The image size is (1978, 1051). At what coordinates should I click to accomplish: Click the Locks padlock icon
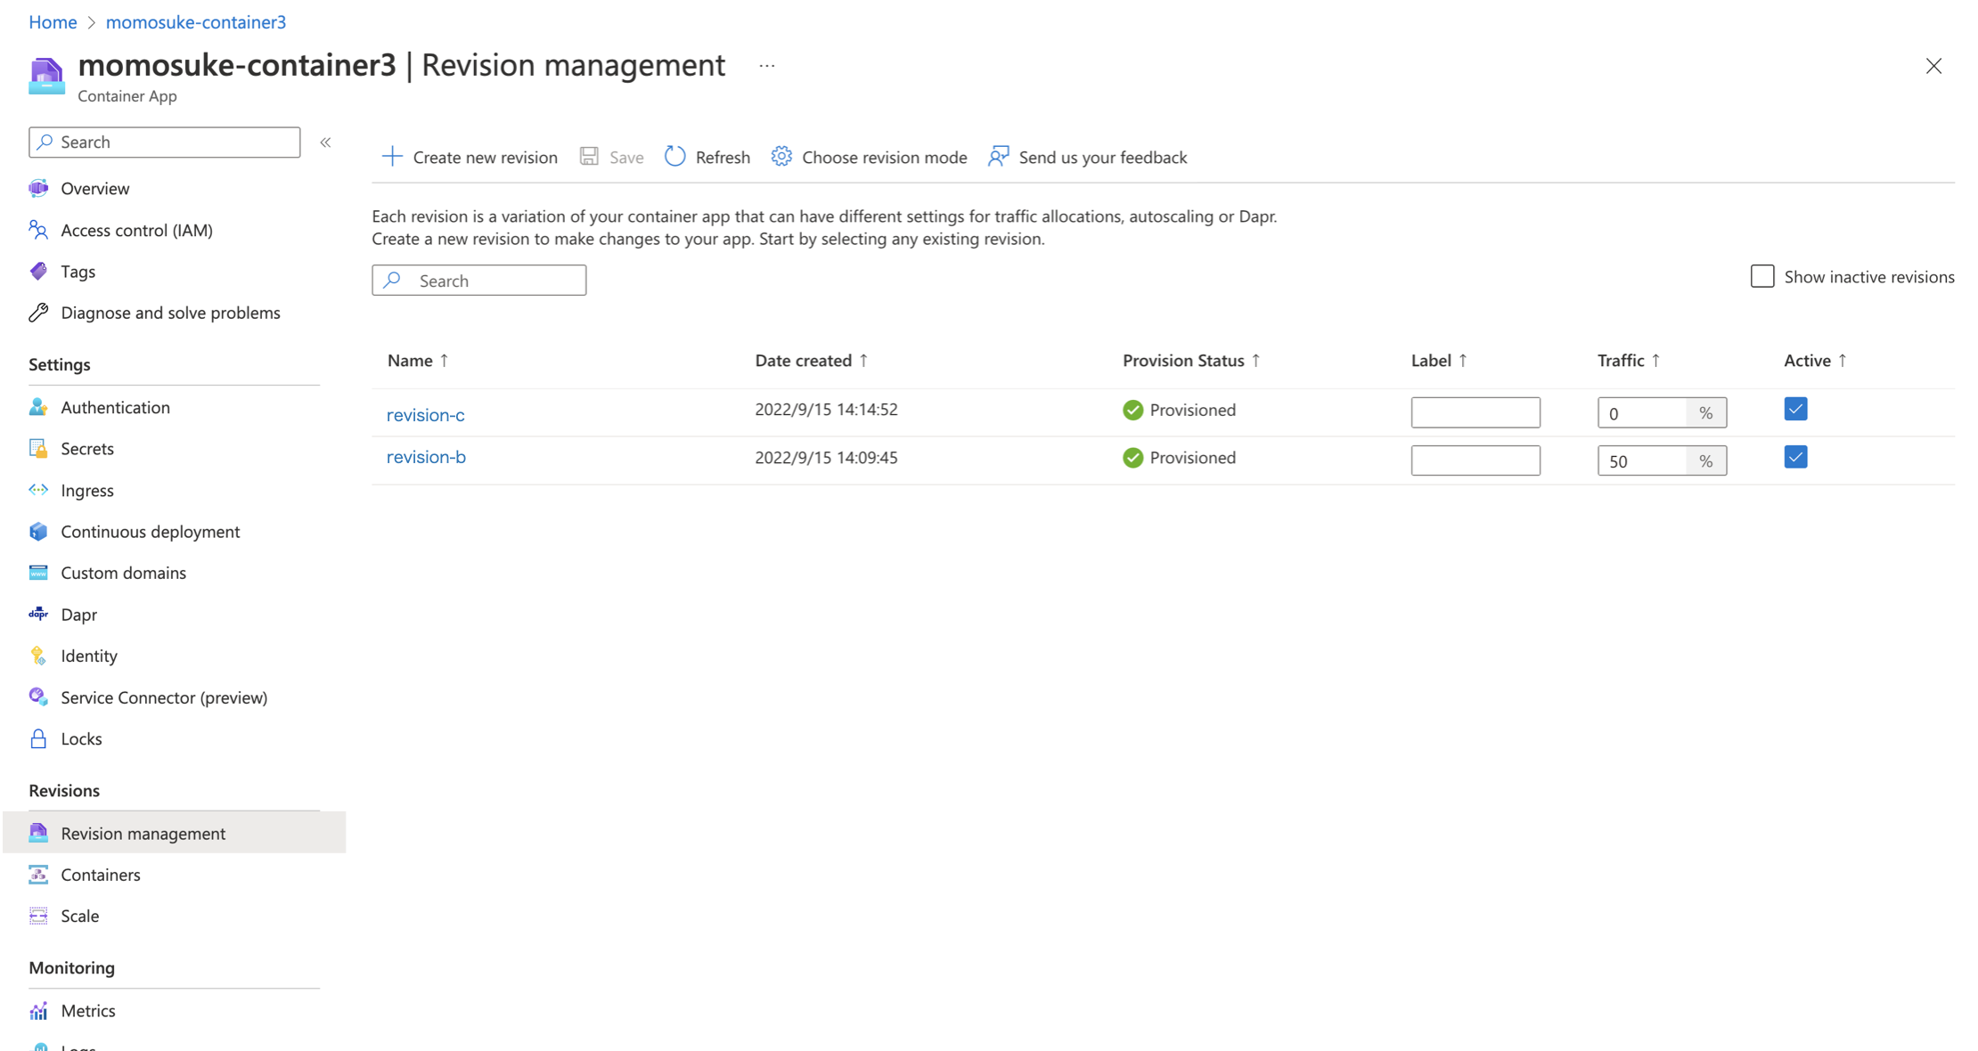point(38,738)
